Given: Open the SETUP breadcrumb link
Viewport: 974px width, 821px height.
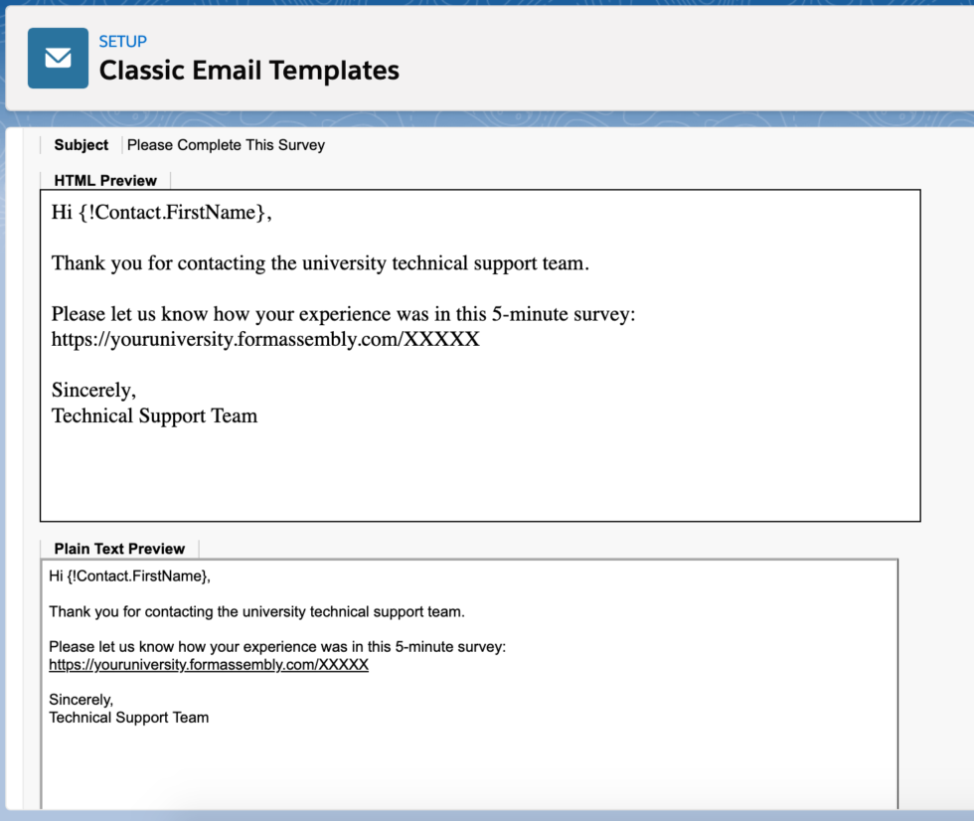Looking at the screenshot, I should click(122, 42).
